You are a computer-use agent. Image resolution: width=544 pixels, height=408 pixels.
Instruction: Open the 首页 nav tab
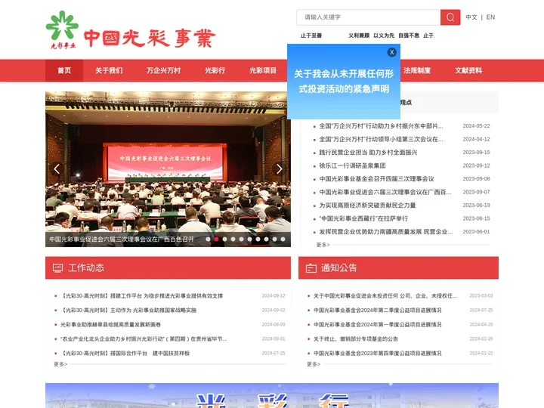(x=64, y=70)
